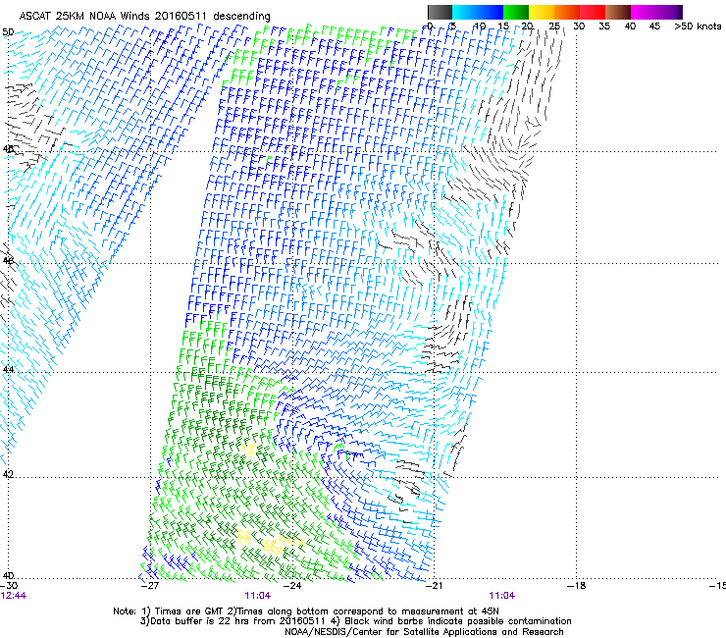Click the '-27' longitude axis label
This screenshot has width=726, height=638.
pyautogui.click(x=149, y=586)
